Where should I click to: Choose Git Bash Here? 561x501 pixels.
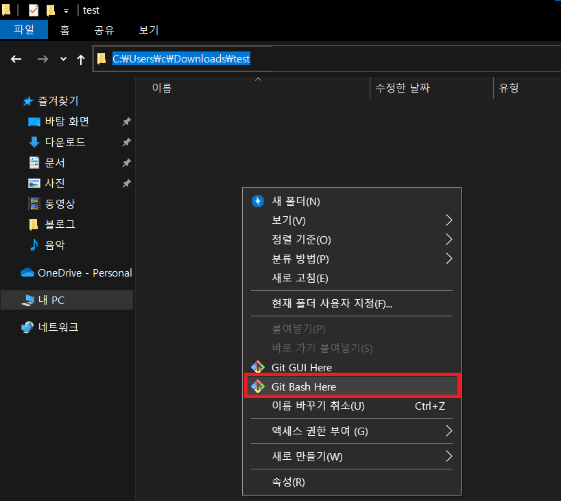pos(352,386)
